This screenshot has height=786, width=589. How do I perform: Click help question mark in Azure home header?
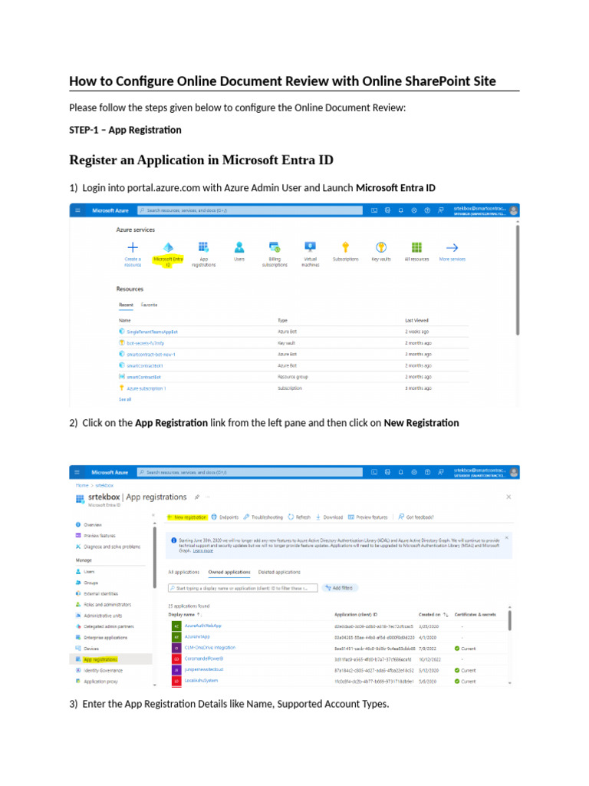click(x=427, y=210)
